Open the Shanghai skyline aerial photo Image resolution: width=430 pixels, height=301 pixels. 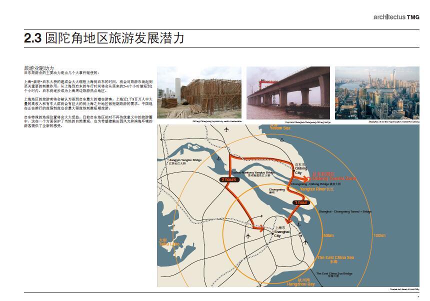(x=377, y=93)
